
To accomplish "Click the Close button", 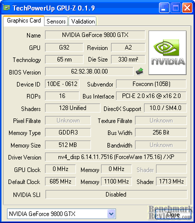I will (173, 214).
